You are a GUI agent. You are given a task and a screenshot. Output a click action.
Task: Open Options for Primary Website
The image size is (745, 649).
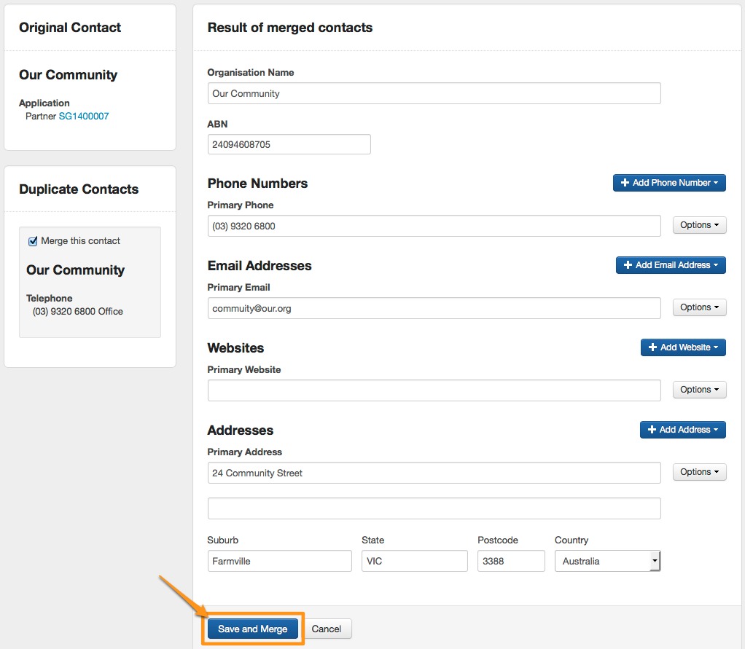pos(699,390)
